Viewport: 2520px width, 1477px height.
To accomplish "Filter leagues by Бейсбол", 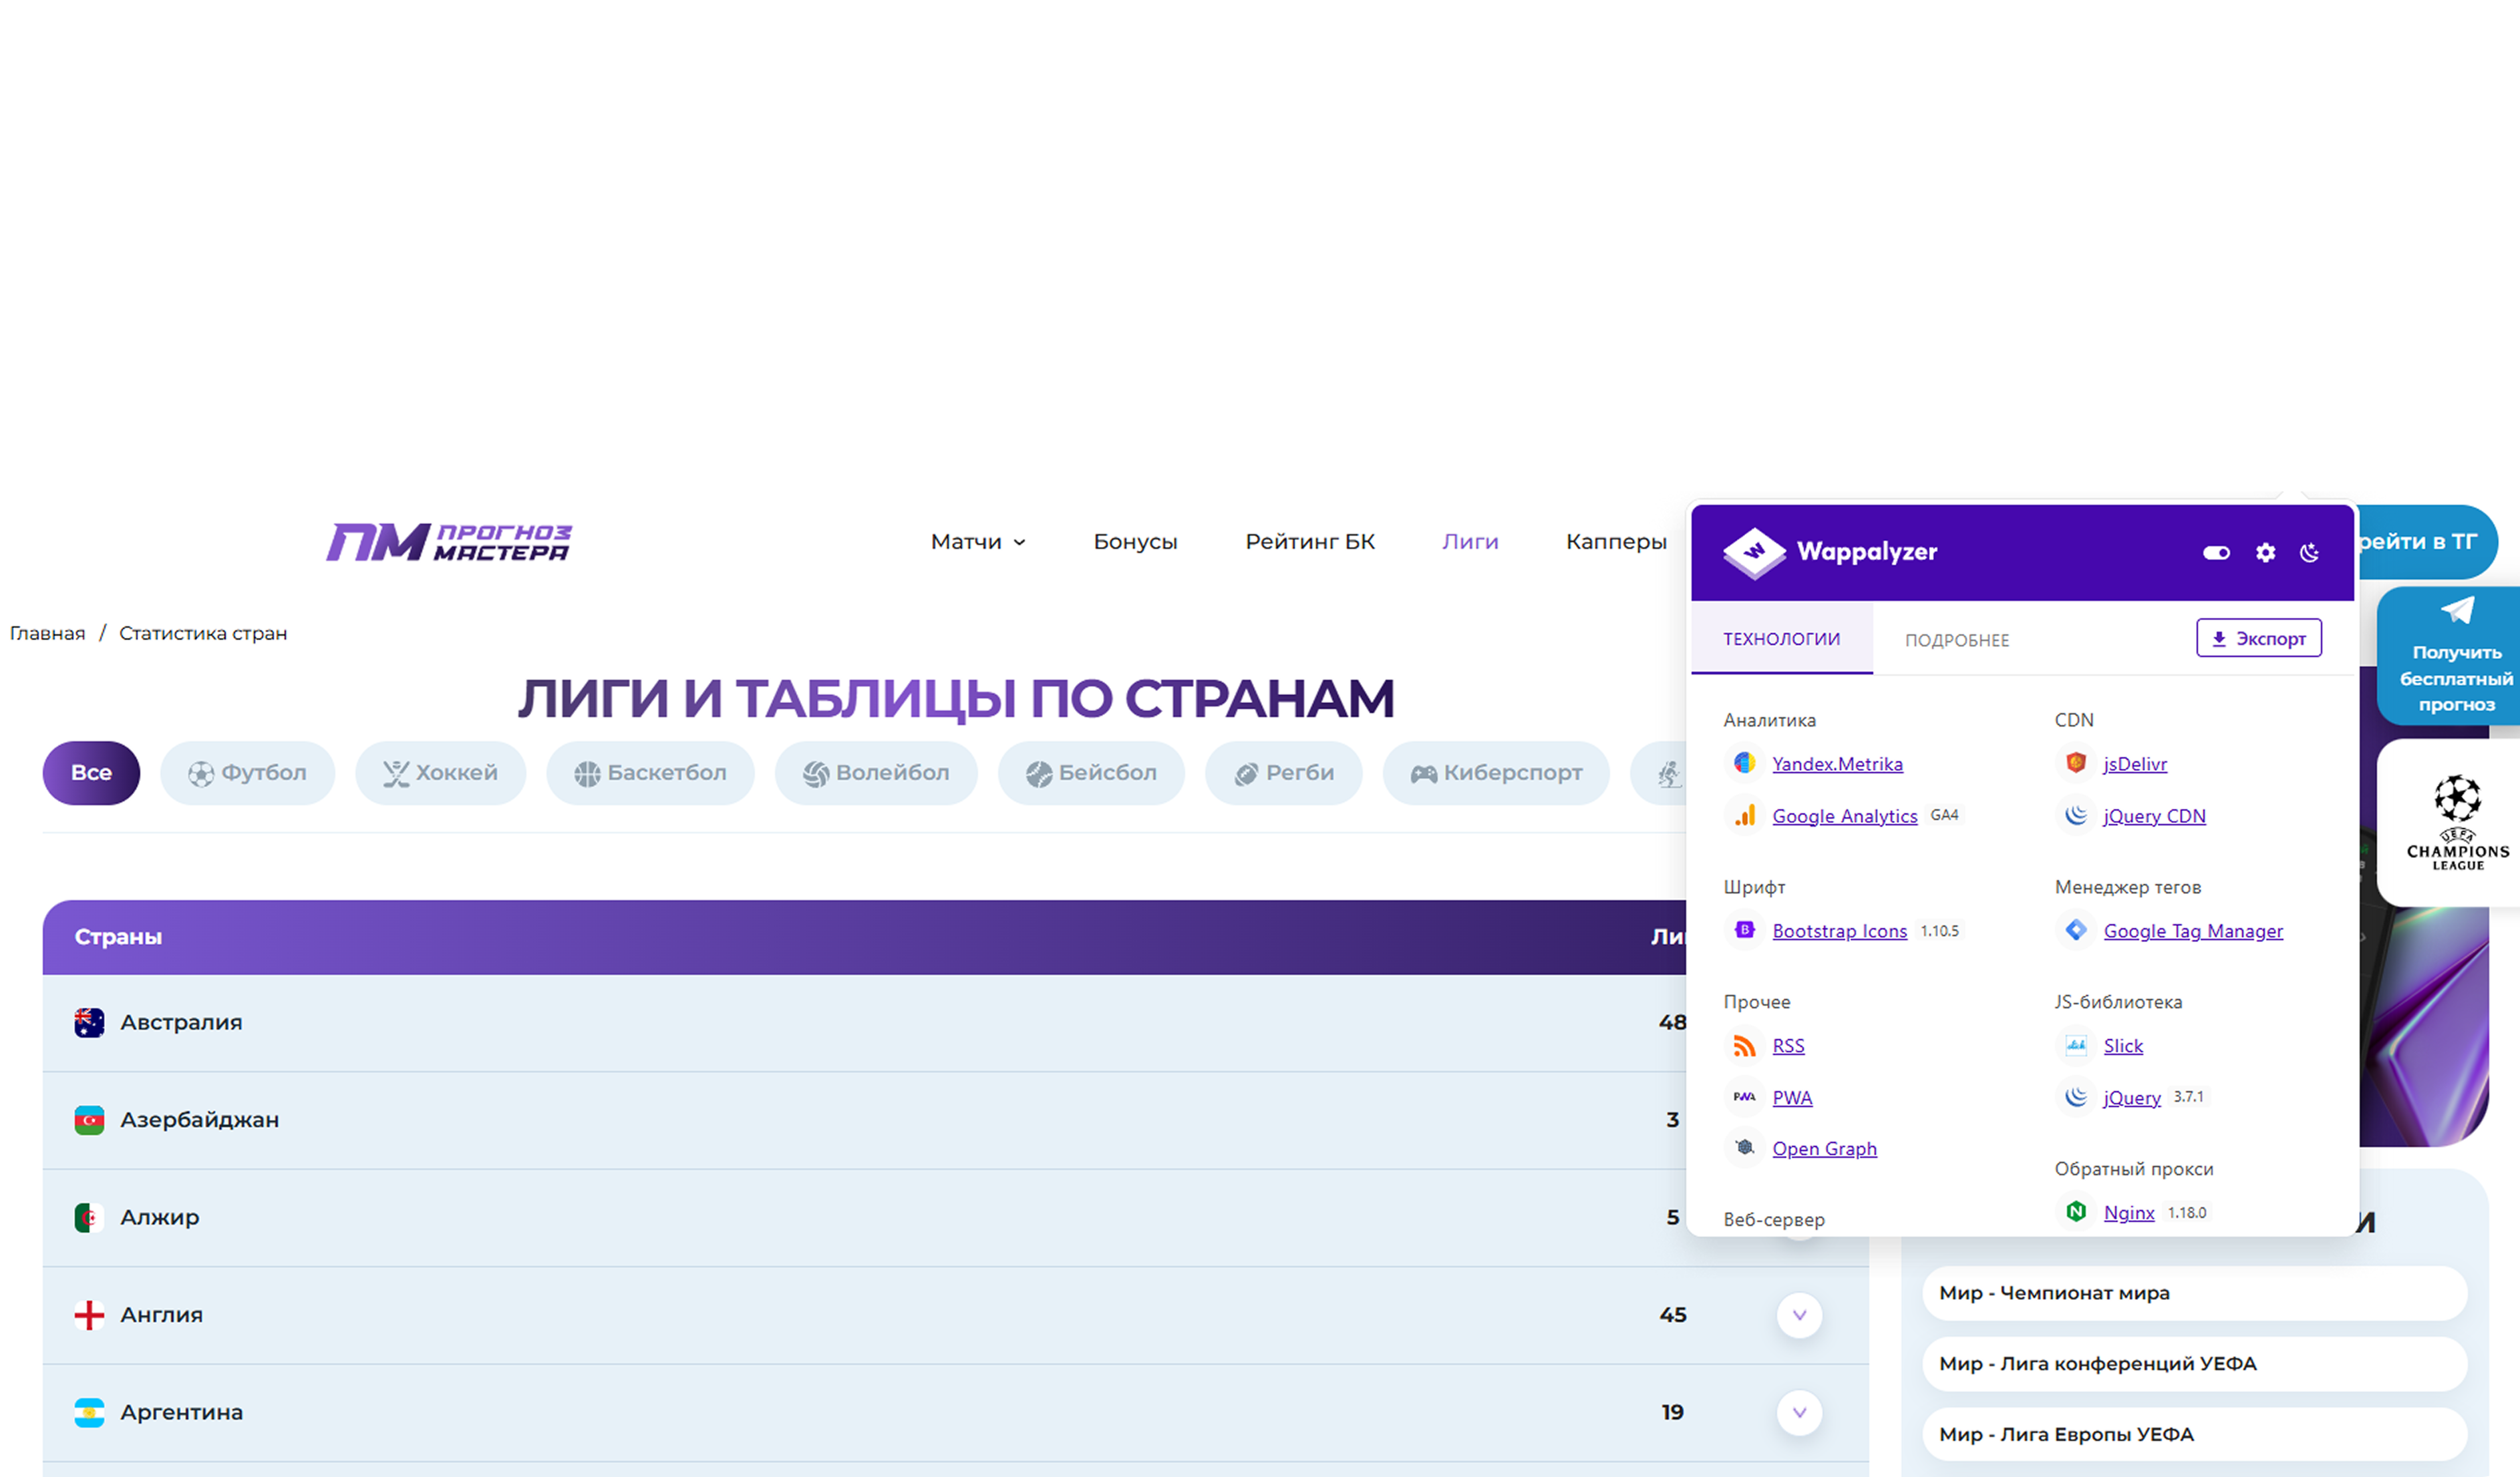I will point(1091,773).
